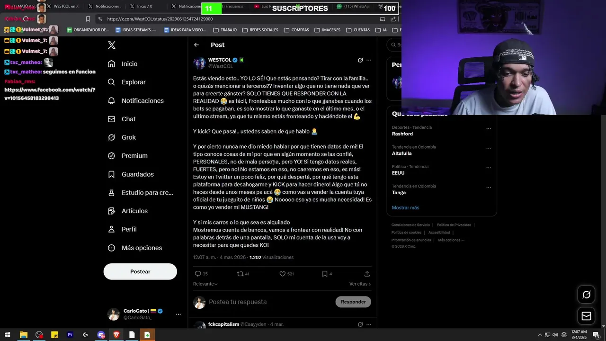Open Explorar search icon in sidebar

(111, 82)
